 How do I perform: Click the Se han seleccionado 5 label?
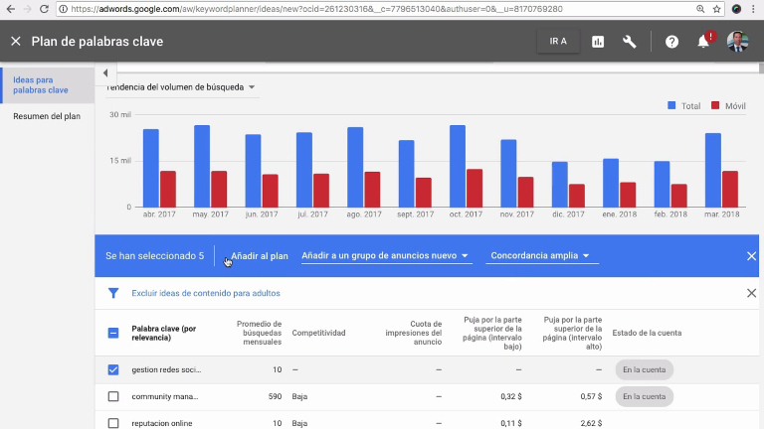pos(154,256)
